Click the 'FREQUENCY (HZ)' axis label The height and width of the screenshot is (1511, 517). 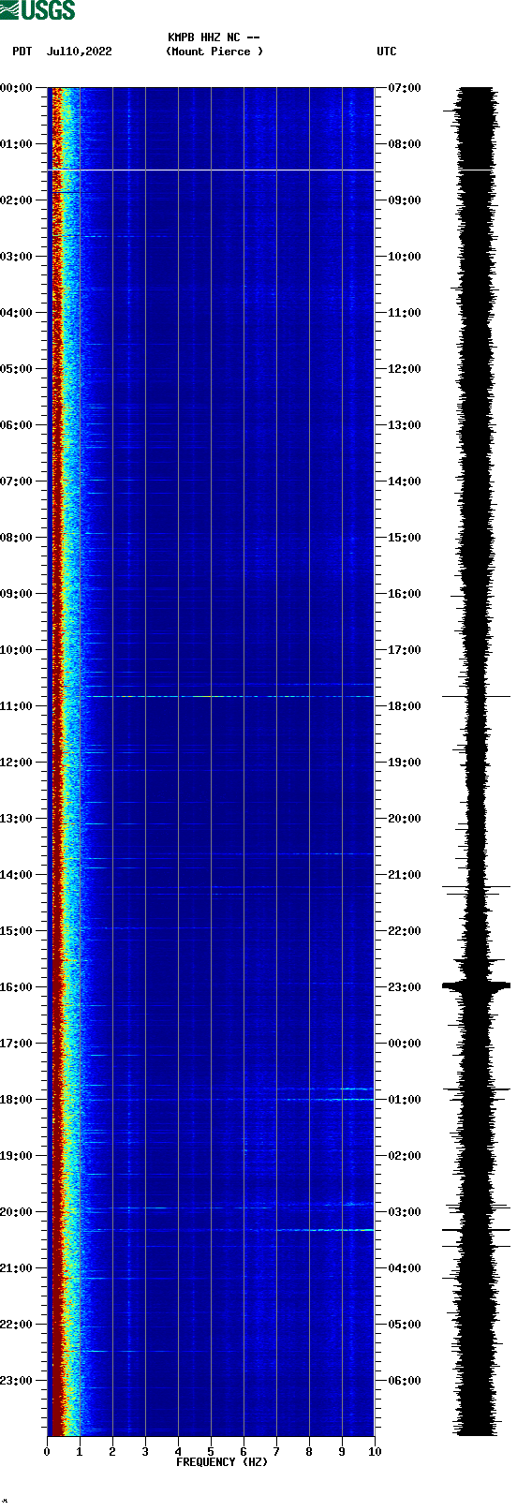click(222, 1462)
